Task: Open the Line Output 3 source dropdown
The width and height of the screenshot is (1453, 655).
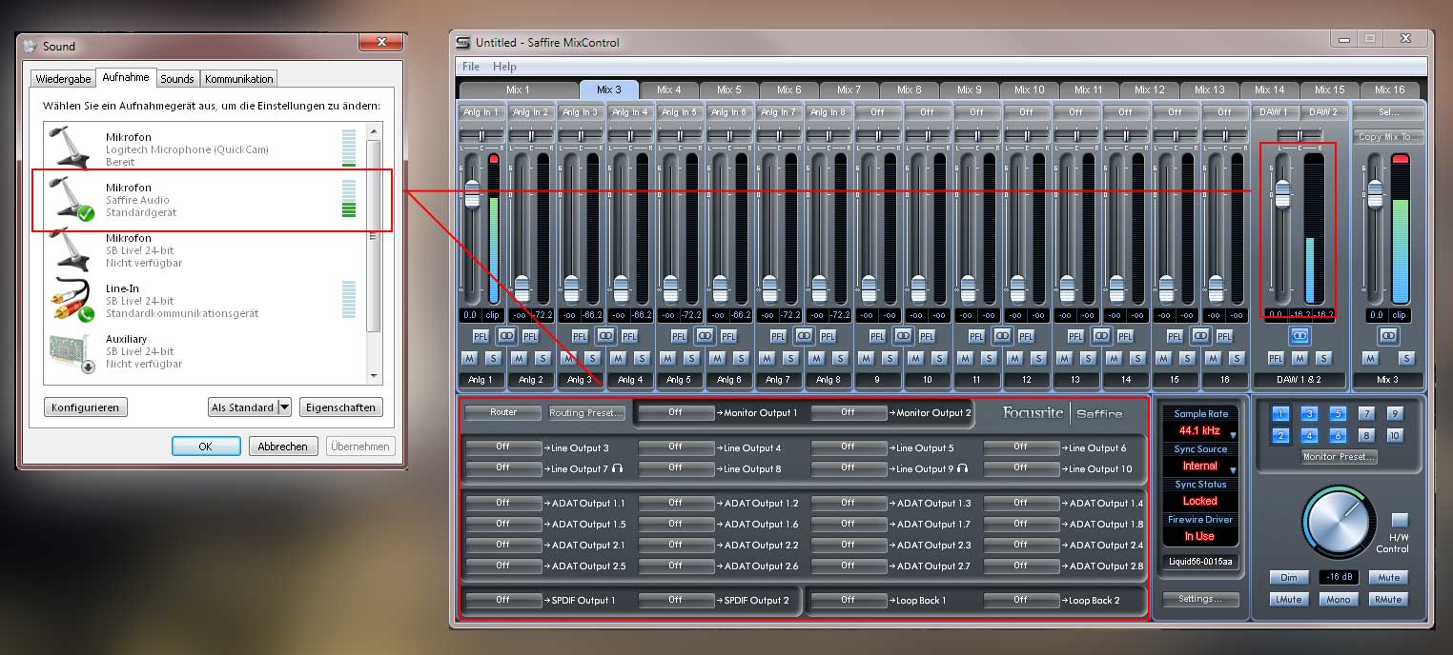Action: pyautogui.click(x=503, y=447)
